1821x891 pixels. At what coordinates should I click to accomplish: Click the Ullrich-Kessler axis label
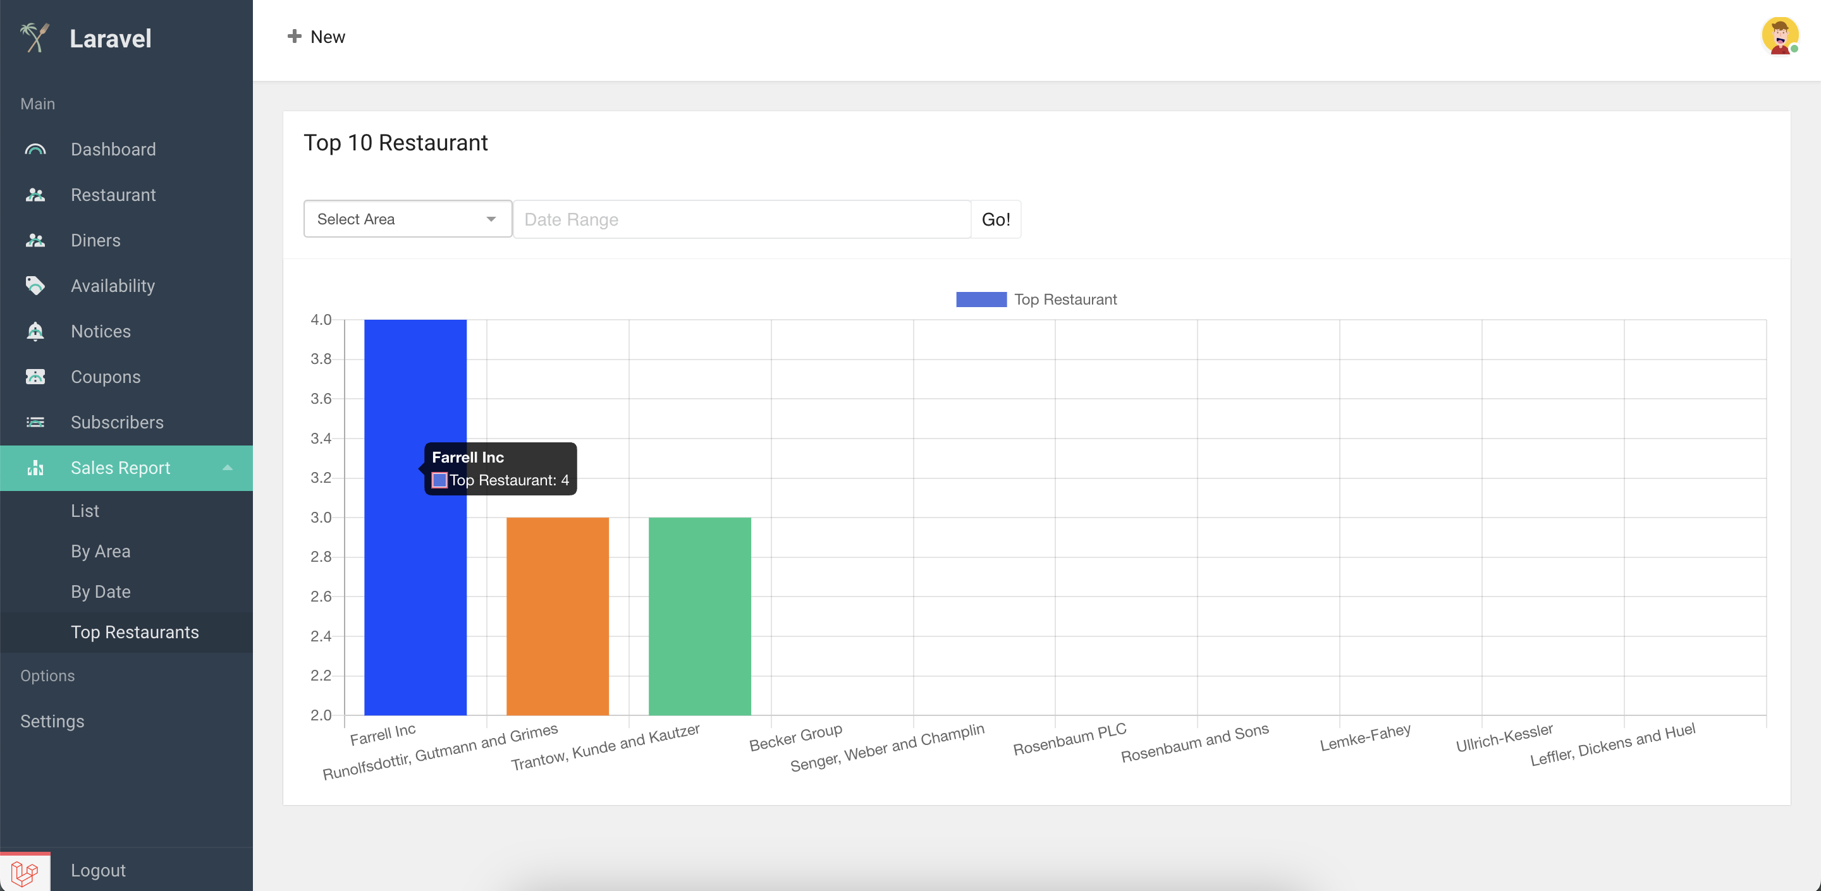tap(1504, 737)
